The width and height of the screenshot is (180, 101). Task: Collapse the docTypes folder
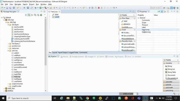(8, 25)
